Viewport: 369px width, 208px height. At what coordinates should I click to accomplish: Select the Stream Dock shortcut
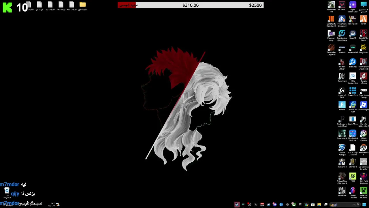353,92
